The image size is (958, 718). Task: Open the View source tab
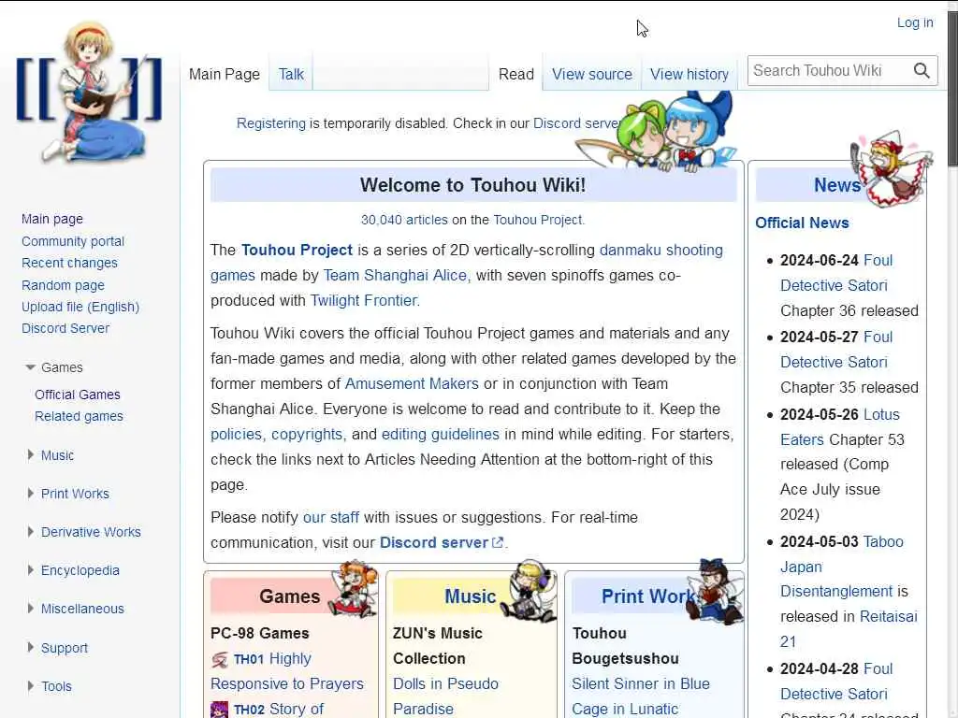click(x=592, y=74)
